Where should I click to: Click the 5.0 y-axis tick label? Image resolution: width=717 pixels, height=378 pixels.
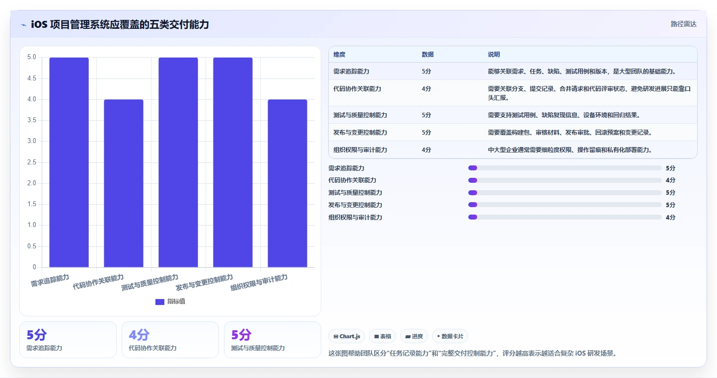coord(31,57)
